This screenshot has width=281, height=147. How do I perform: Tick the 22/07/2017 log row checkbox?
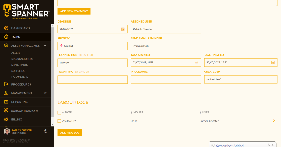click(59, 121)
